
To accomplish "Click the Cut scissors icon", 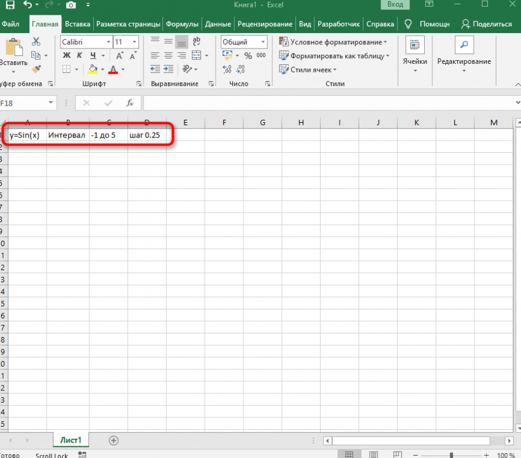I will (x=36, y=42).
